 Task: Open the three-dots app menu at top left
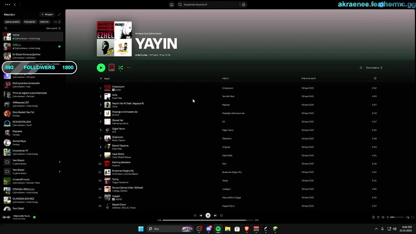pyautogui.click(x=7, y=5)
